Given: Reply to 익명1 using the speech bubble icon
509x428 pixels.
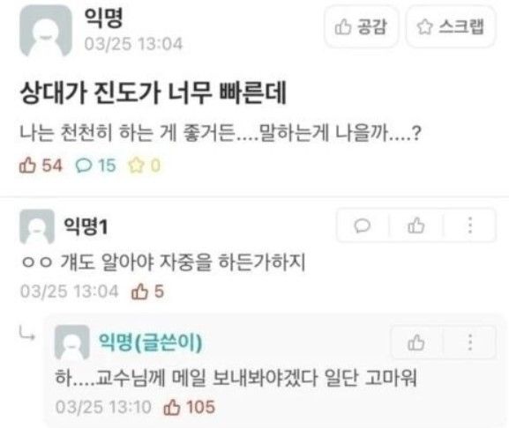Looking at the screenshot, I should tap(362, 225).
